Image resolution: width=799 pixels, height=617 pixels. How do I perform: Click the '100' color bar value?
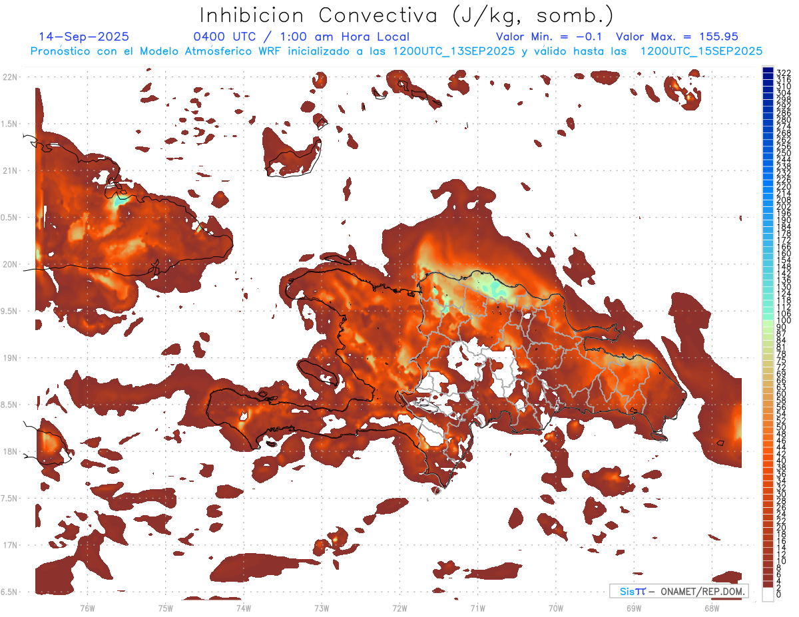[x=784, y=321]
